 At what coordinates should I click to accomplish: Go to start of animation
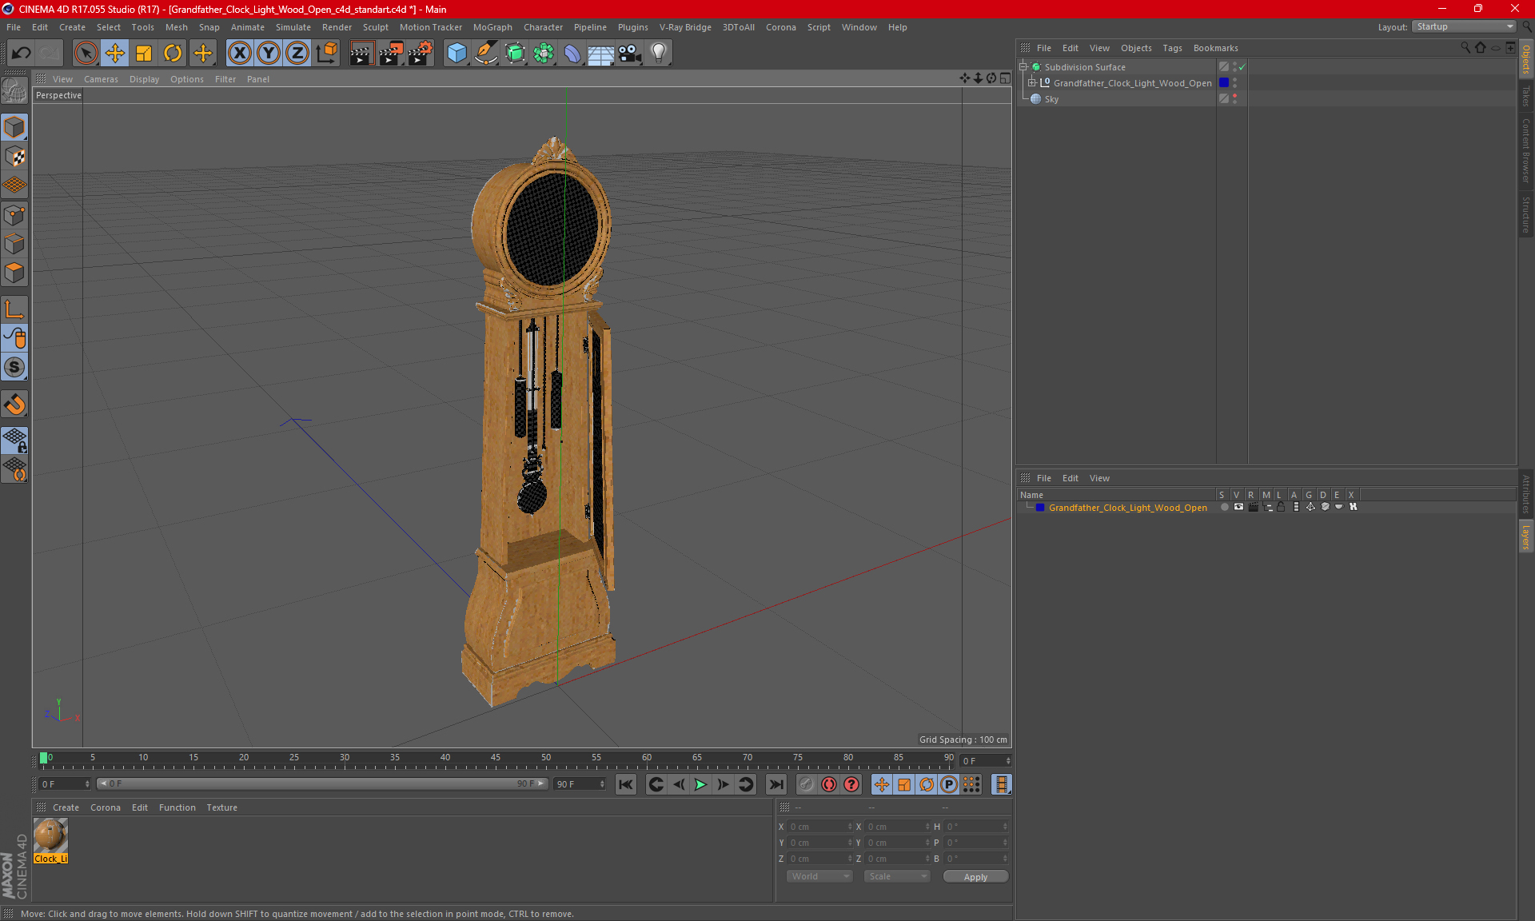[626, 784]
